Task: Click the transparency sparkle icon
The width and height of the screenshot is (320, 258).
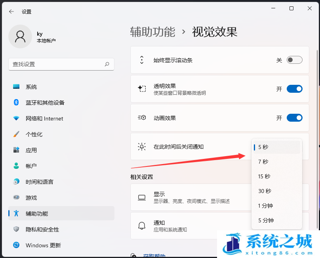Action: [142, 89]
